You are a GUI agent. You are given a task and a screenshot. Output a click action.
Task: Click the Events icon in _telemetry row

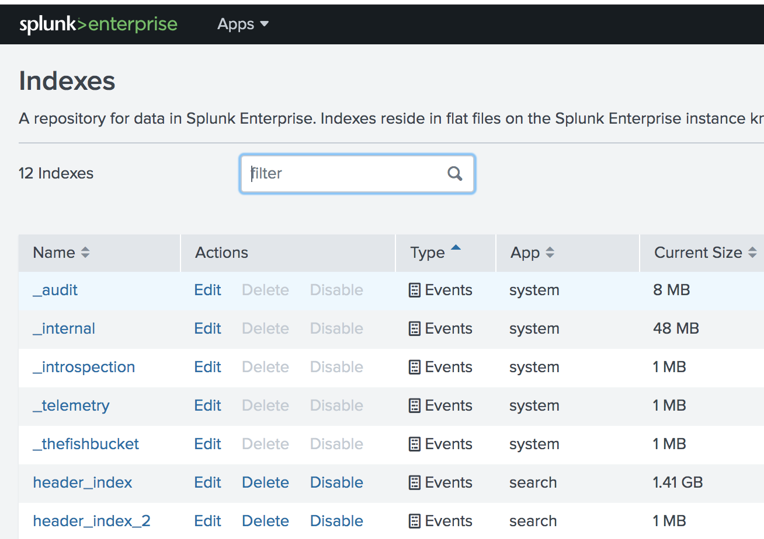(x=415, y=405)
